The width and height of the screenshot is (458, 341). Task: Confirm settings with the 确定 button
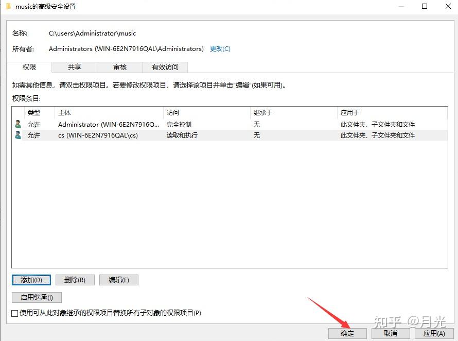click(x=347, y=333)
